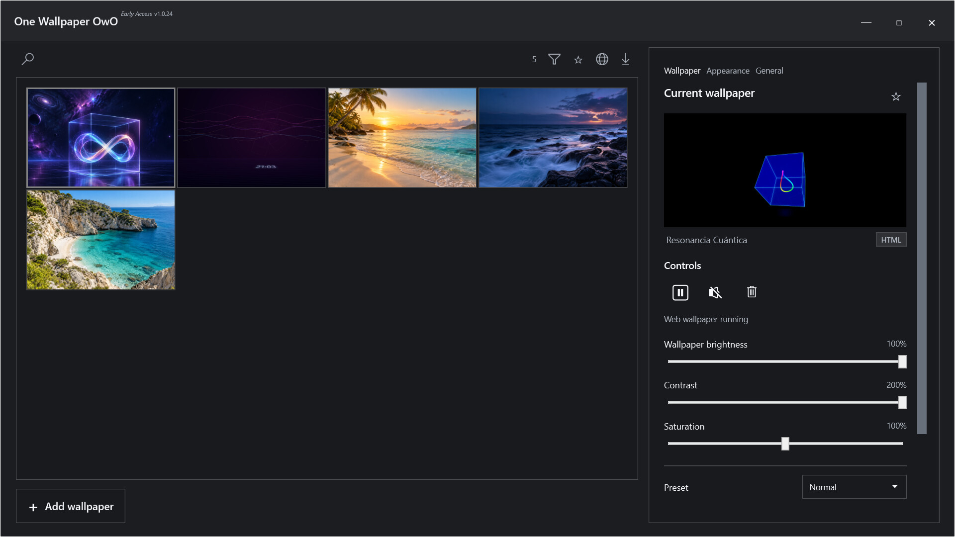Delete current wallpaper with trash icon

click(x=752, y=292)
